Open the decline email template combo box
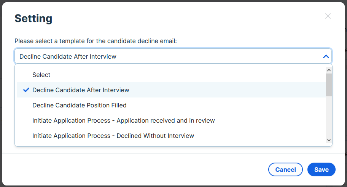Image resolution: width=347 pixels, height=187 pixels. tap(173, 56)
